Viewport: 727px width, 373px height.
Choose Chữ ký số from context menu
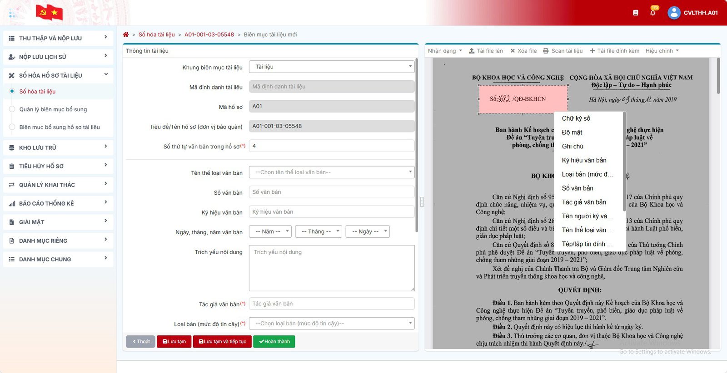point(576,118)
